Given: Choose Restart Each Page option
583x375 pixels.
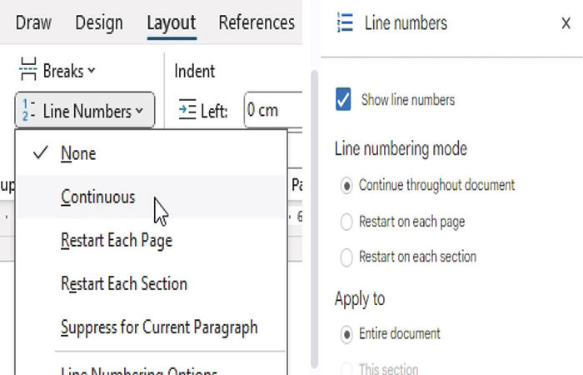Looking at the screenshot, I should (151, 240).
